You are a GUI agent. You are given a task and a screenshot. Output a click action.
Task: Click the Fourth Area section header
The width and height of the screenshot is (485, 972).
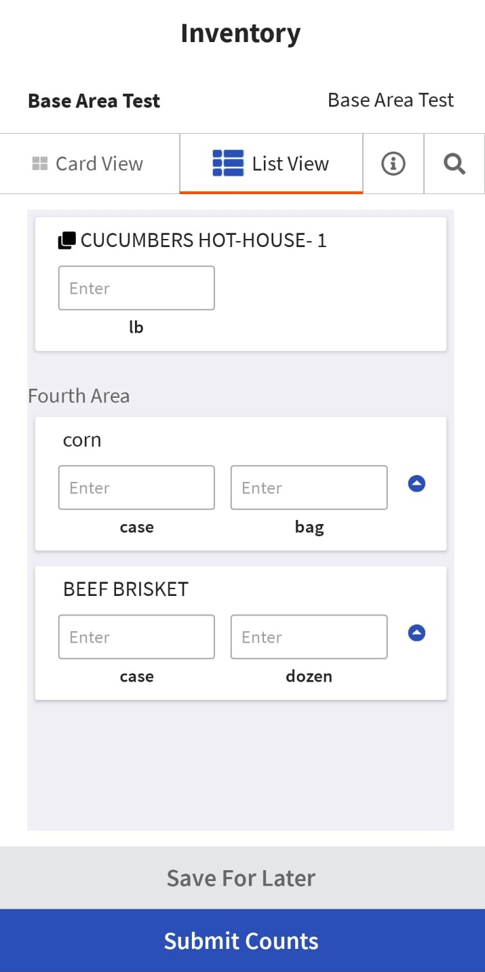coord(79,396)
